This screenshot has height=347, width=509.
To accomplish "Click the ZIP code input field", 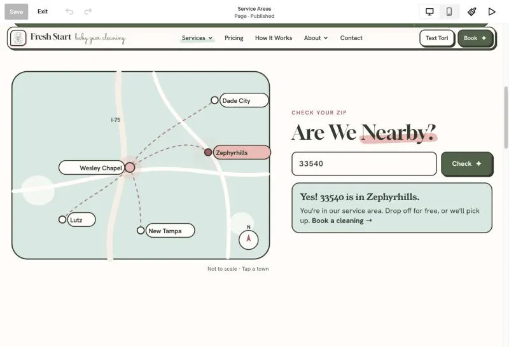I will [364, 164].
